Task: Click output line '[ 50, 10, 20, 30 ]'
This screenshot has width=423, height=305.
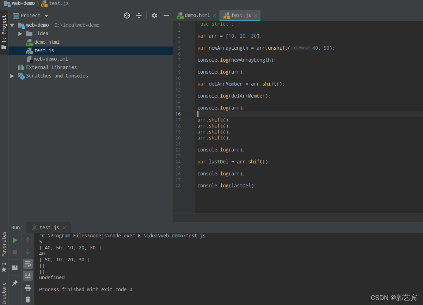Action: (65, 260)
